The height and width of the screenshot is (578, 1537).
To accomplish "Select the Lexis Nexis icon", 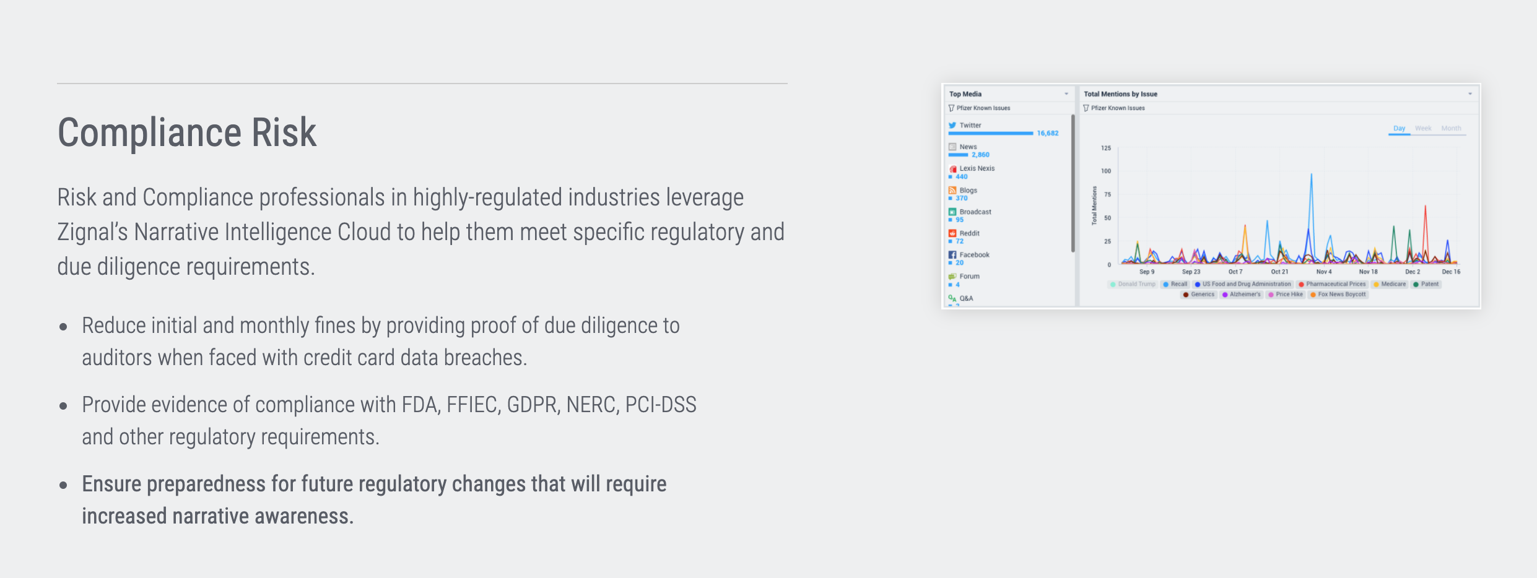I will coord(952,168).
